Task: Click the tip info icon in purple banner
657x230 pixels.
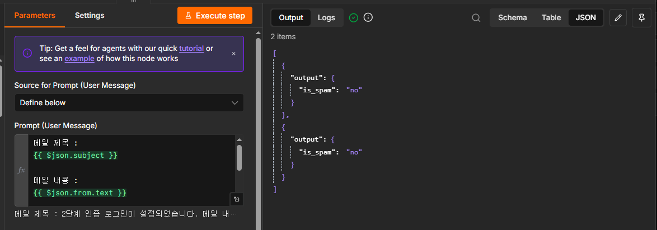Action: pyautogui.click(x=27, y=53)
